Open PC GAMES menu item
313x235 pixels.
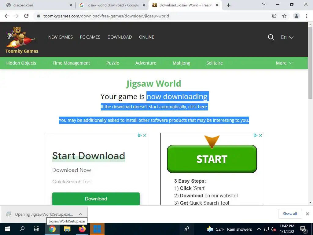coord(90,37)
